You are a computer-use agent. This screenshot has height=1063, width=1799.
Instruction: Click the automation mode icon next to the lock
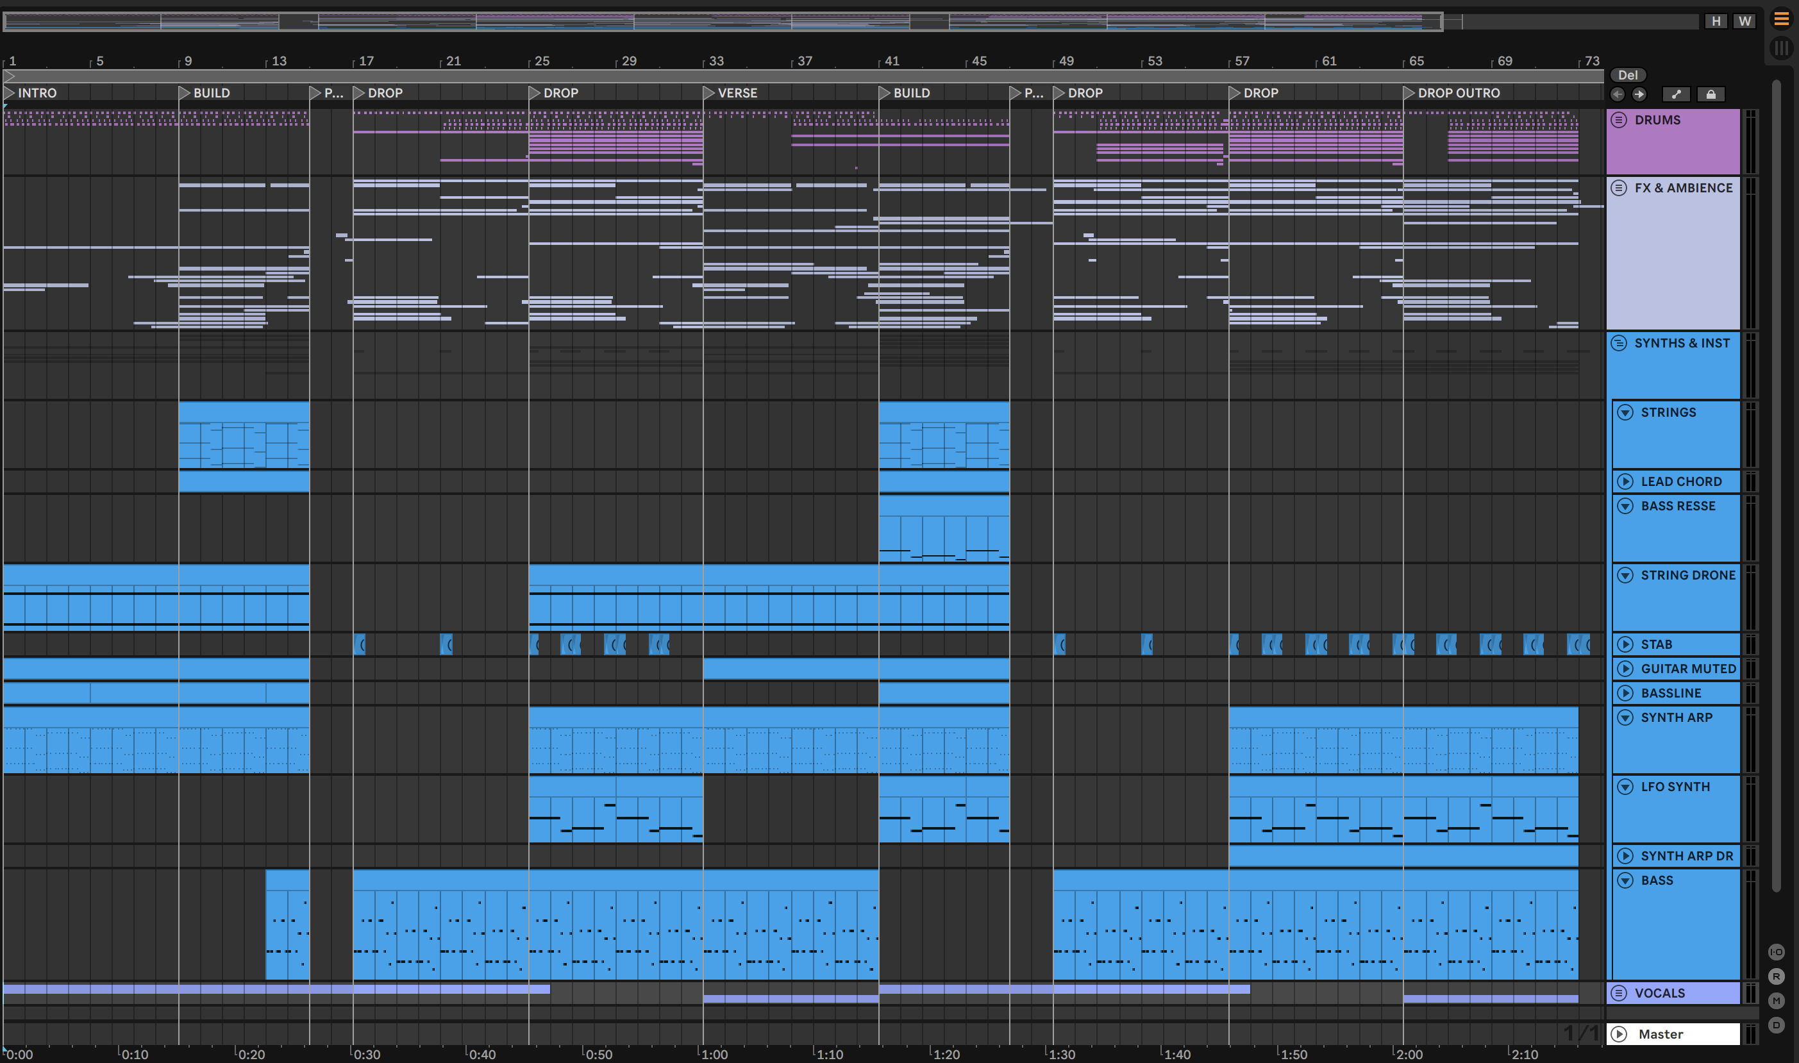1676,94
